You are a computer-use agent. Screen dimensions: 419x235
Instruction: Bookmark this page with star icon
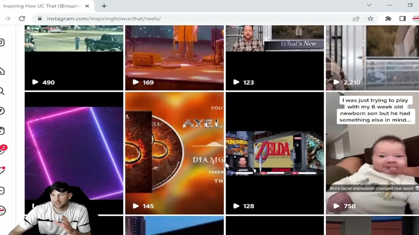(x=370, y=19)
